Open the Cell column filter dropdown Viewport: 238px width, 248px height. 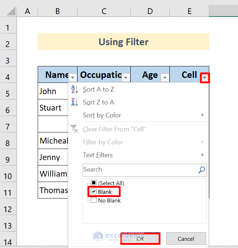pos(205,78)
